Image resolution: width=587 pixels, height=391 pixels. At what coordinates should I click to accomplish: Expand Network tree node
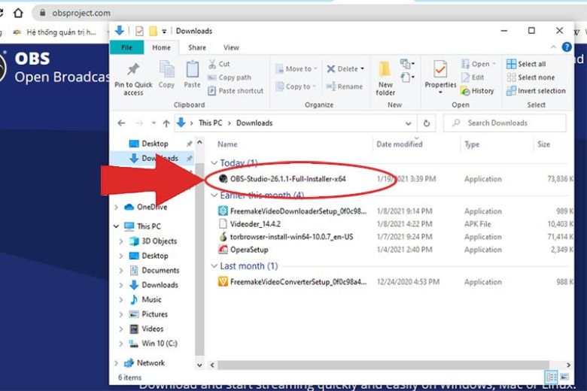[x=116, y=363]
